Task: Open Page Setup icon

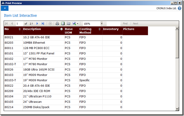Action: (68, 24)
